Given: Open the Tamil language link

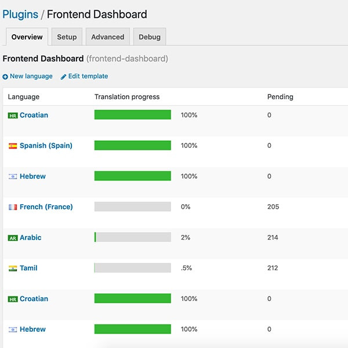Looking at the screenshot, I should 28,268.
